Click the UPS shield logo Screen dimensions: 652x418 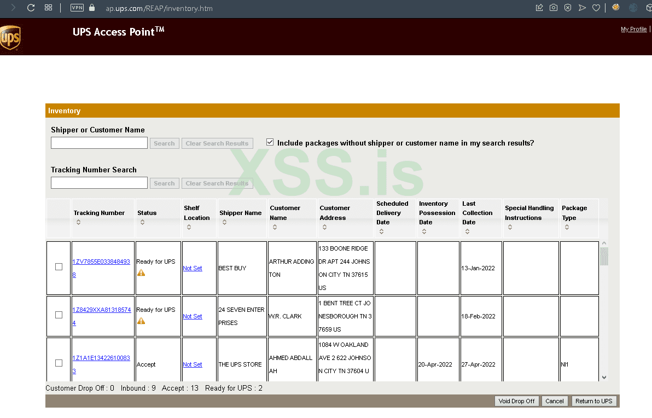point(10,38)
